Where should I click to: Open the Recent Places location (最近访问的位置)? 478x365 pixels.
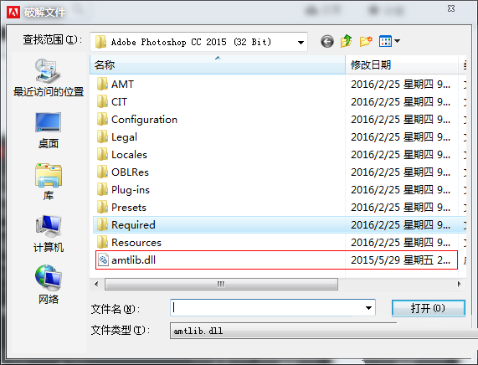pos(49,78)
